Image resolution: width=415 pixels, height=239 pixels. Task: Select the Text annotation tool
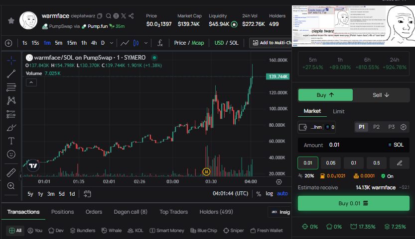coord(11,141)
